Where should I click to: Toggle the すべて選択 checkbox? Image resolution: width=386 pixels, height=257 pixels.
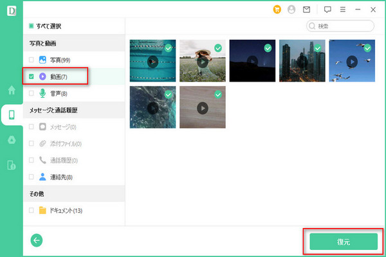coord(32,26)
